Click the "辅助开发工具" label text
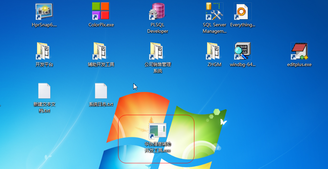The image size is (328, 169). [101, 65]
